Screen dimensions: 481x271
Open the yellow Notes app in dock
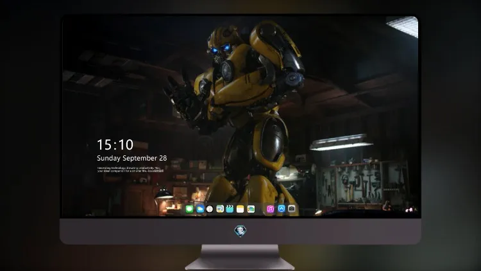240,209
